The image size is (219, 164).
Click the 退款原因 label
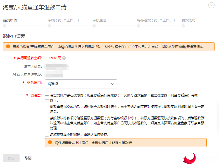pyautogui.click(x=35, y=83)
